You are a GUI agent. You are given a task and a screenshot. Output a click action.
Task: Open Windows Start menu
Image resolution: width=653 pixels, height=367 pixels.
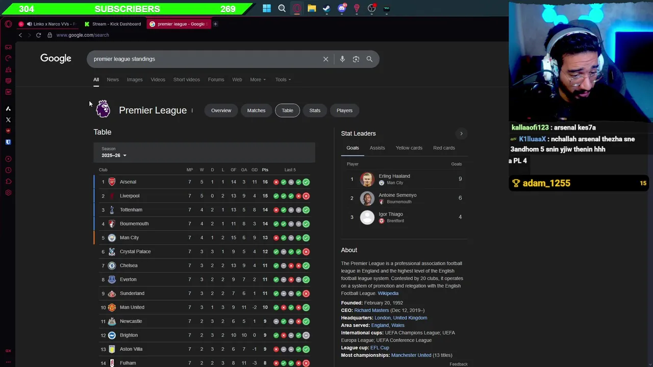(267, 8)
